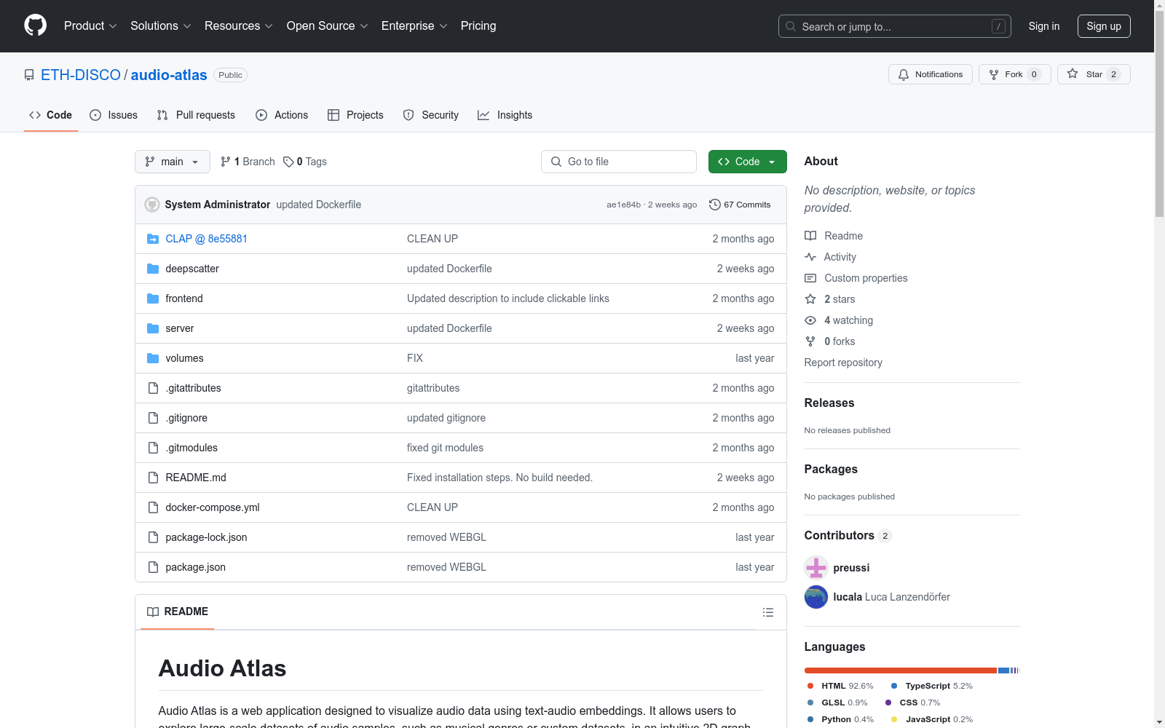Image resolution: width=1165 pixels, height=728 pixels.
Task: Click the docker-compose.yml file icon
Action: 153,507
